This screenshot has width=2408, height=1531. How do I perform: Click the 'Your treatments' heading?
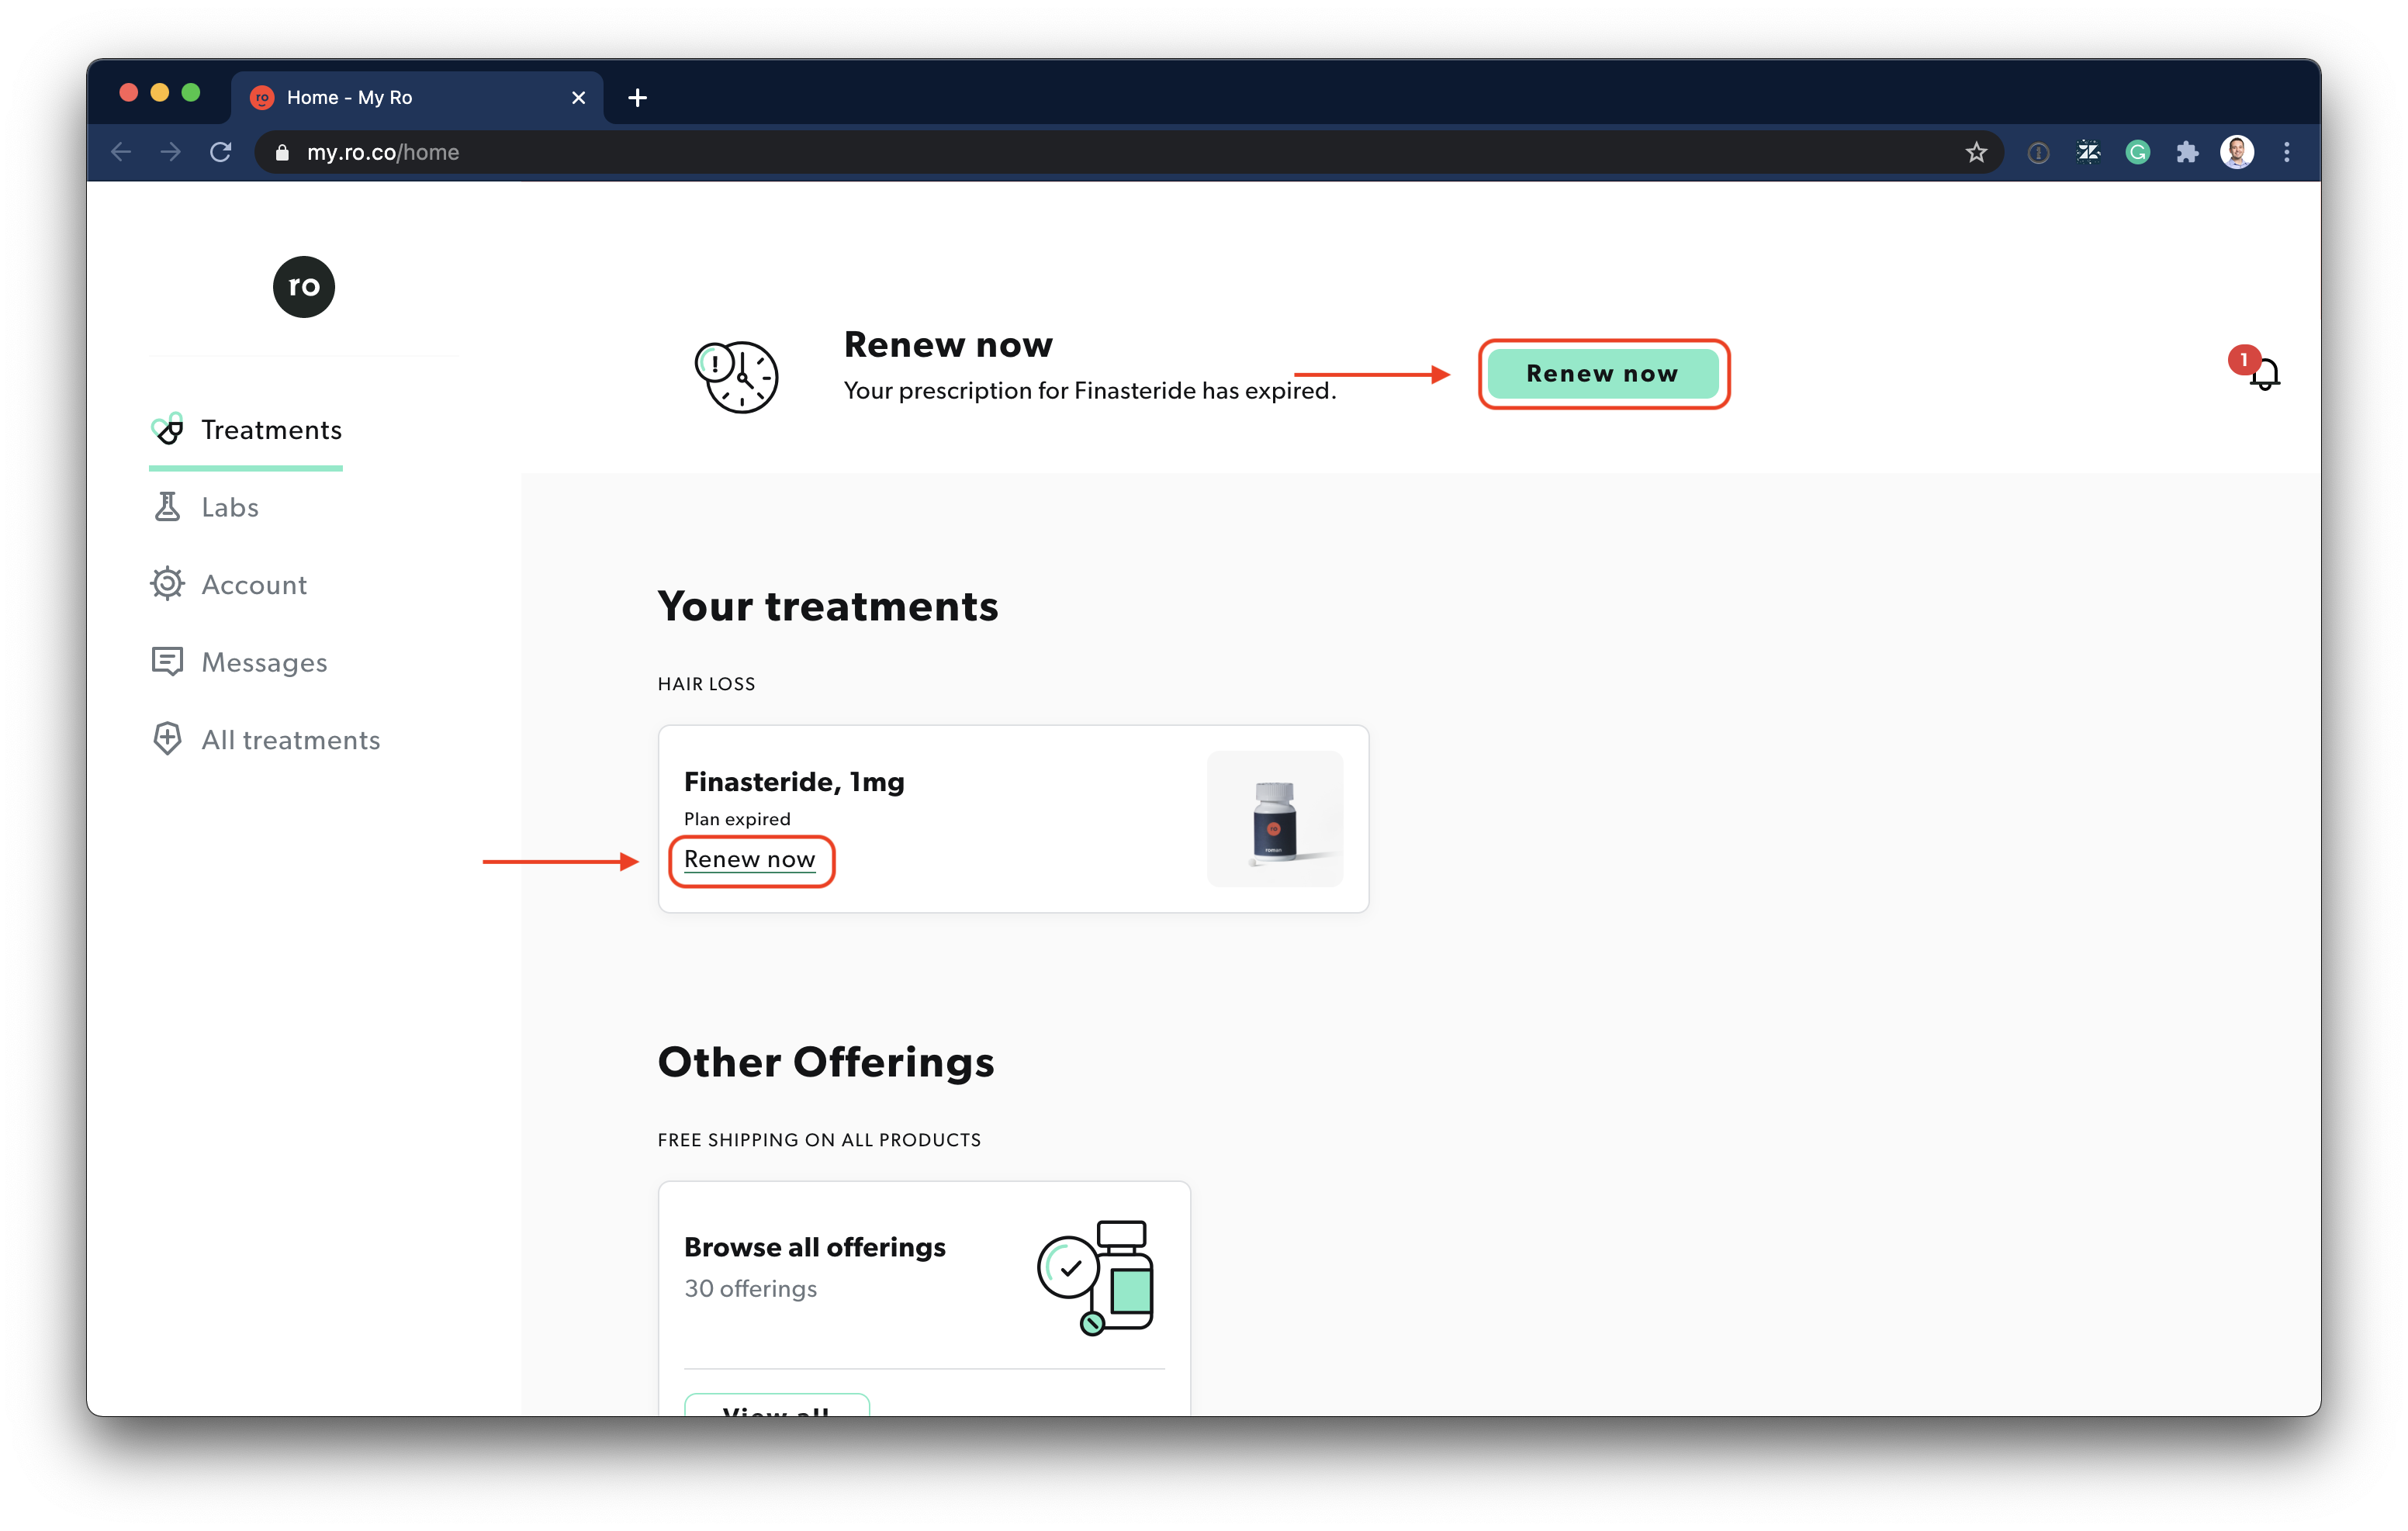point(828,606)
